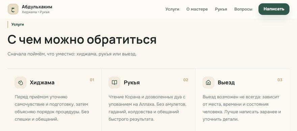
Task: Select the Хиджама card title
Action: coord(42,83)
